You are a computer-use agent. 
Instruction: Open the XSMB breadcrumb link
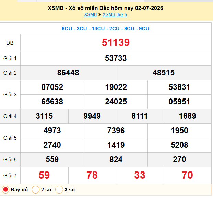[90, 14]
